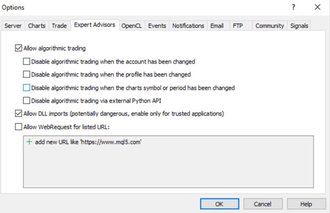Viewport: 330px width, 213px height.
Task: Enable disabling trading when account changed
Action: tap(27, 61)
